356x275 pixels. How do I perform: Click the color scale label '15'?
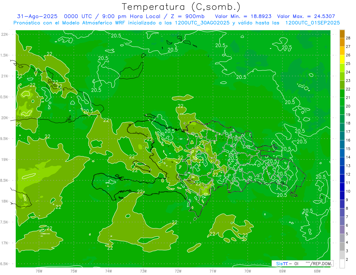click(348, 149)
